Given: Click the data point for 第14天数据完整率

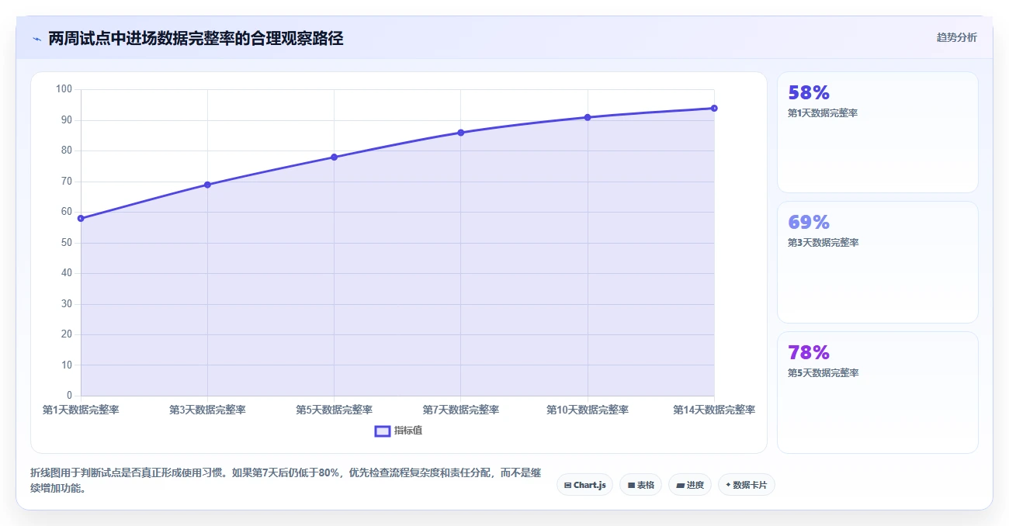Looking at the screenshot, I should click(x=714, y=108).
